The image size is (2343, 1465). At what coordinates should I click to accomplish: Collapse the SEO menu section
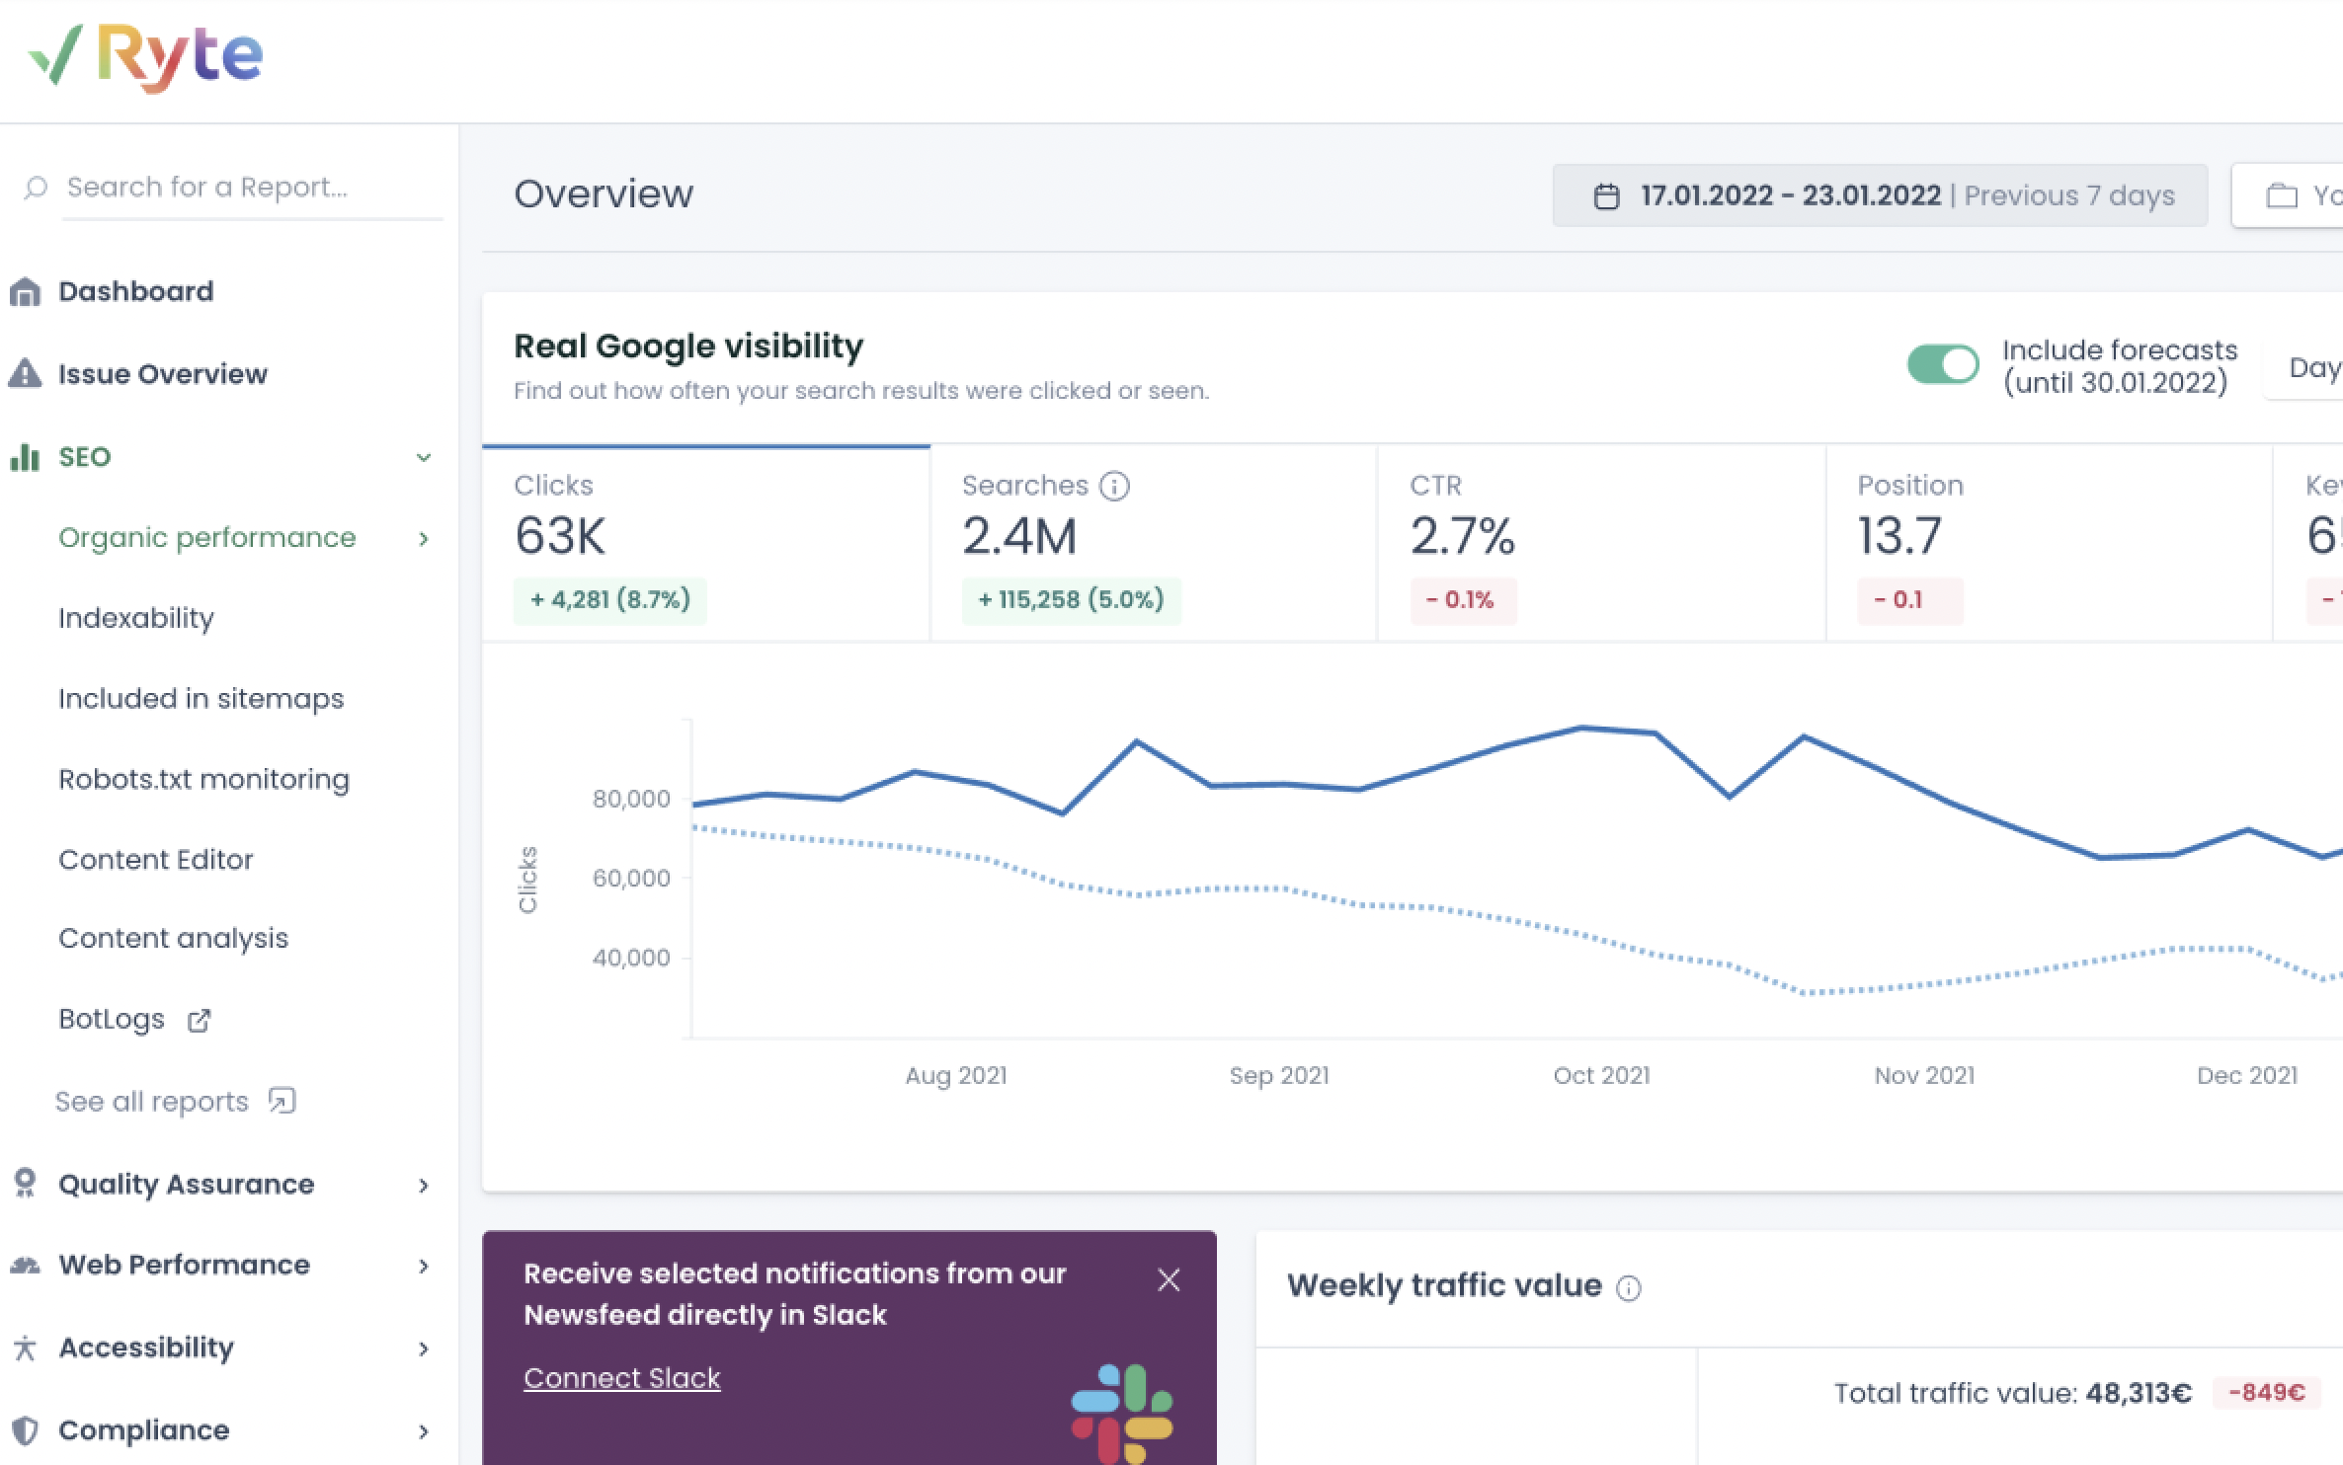pos(424,457)
